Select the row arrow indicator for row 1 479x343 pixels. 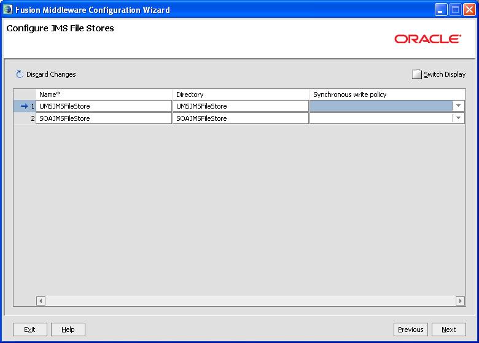[24, 106]
